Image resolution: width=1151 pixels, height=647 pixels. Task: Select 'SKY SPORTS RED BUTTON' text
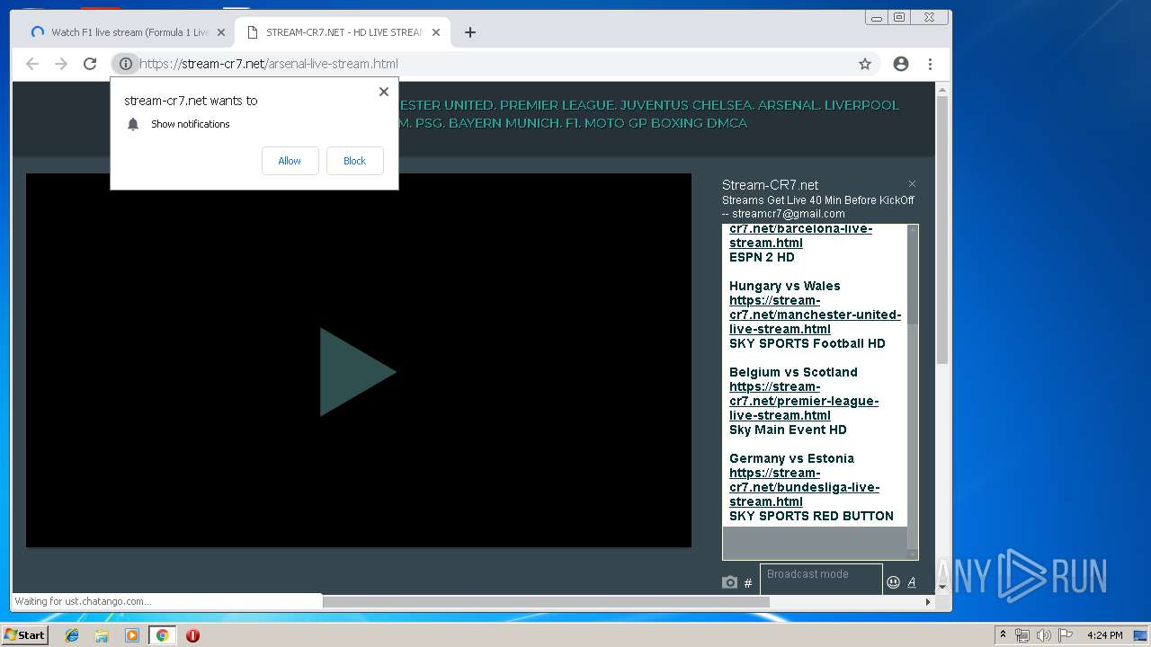click(811, 516)
